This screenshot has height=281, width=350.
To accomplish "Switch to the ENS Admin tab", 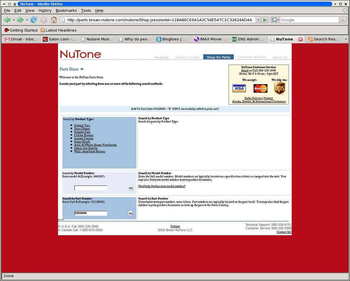I will point(248,39).
